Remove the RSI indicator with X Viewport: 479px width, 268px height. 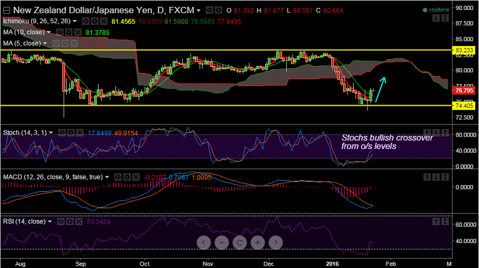coord(79,222)
